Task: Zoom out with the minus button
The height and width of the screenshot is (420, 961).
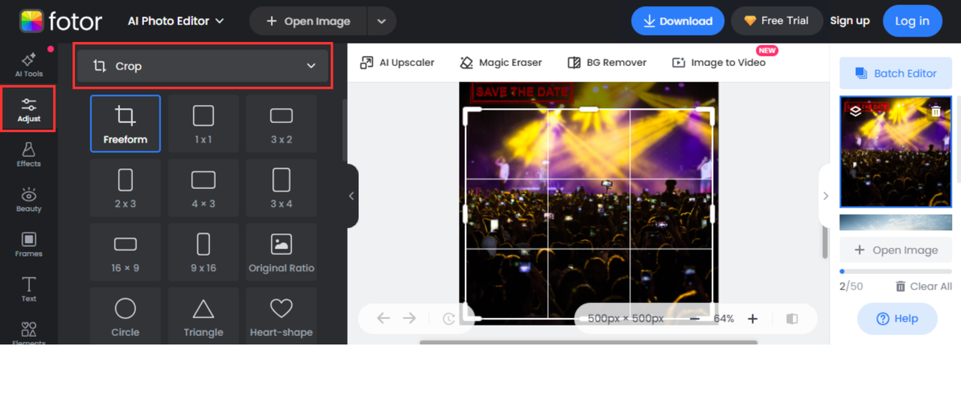Action: pyautogui.click(x=694, y=319)
